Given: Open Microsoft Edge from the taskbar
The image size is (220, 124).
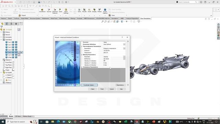Looking at the screenshot, I should coord(58,122).
